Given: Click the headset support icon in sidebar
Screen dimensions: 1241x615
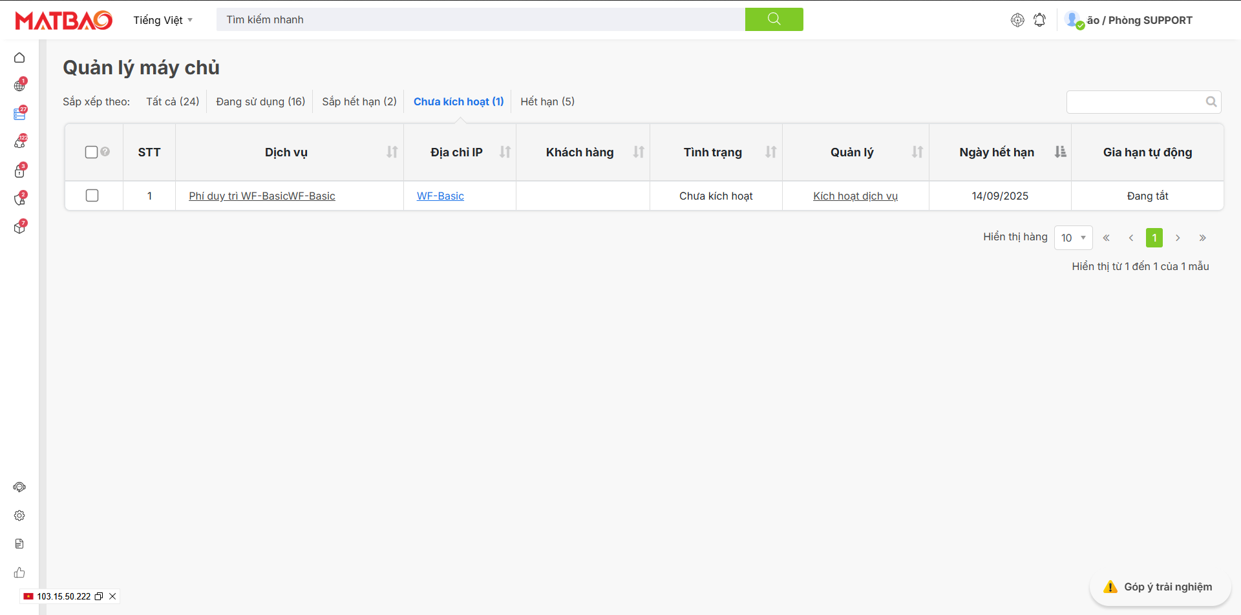Looking at the screenshot, I should coord(19,487).
